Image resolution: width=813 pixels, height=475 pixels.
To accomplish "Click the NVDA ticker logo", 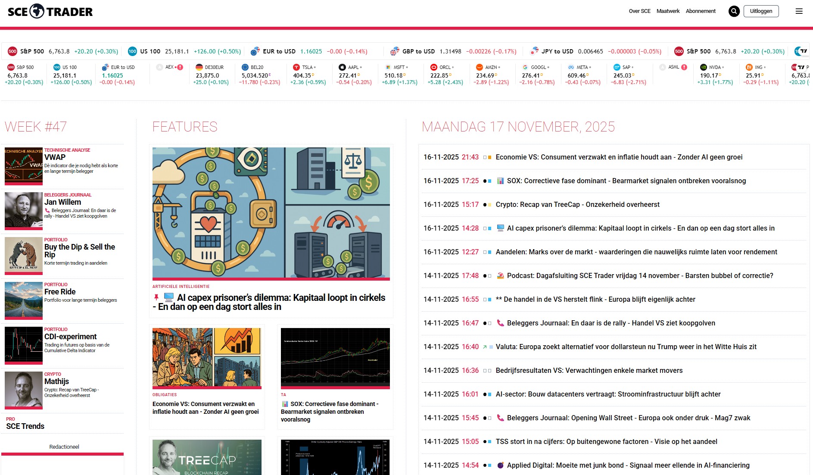I will pos(703,67).
